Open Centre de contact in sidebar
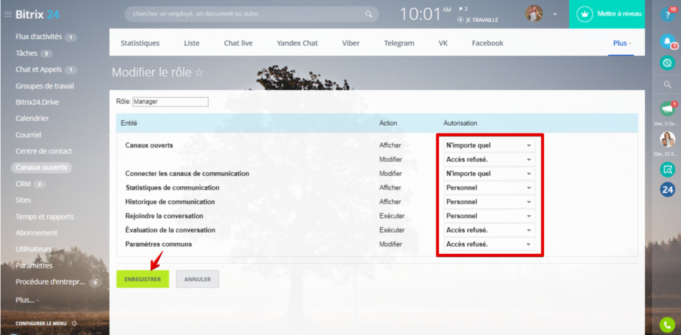Viewport: 681px width, 335px height. coord(44,151)
